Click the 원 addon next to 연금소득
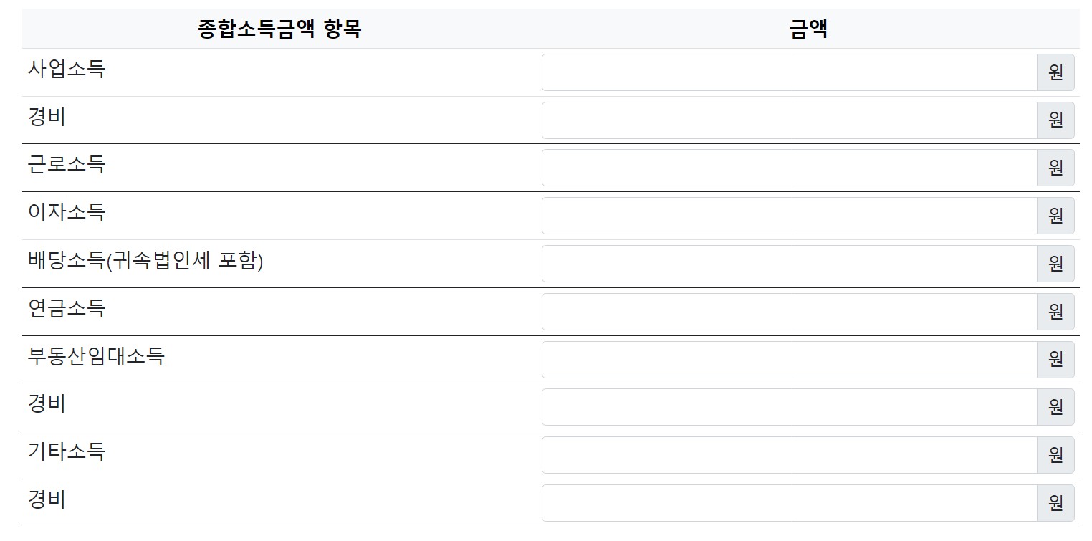 (1055, 312)
